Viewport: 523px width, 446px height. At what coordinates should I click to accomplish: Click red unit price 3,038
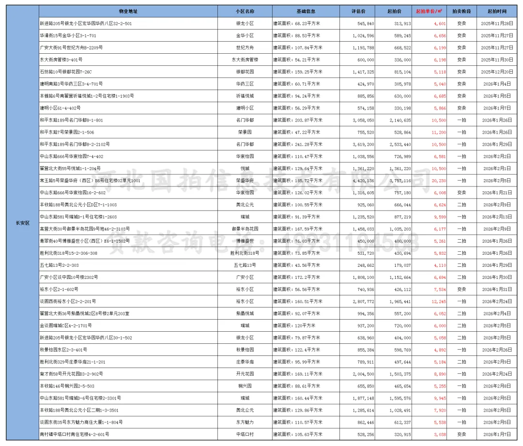[440, 435]
